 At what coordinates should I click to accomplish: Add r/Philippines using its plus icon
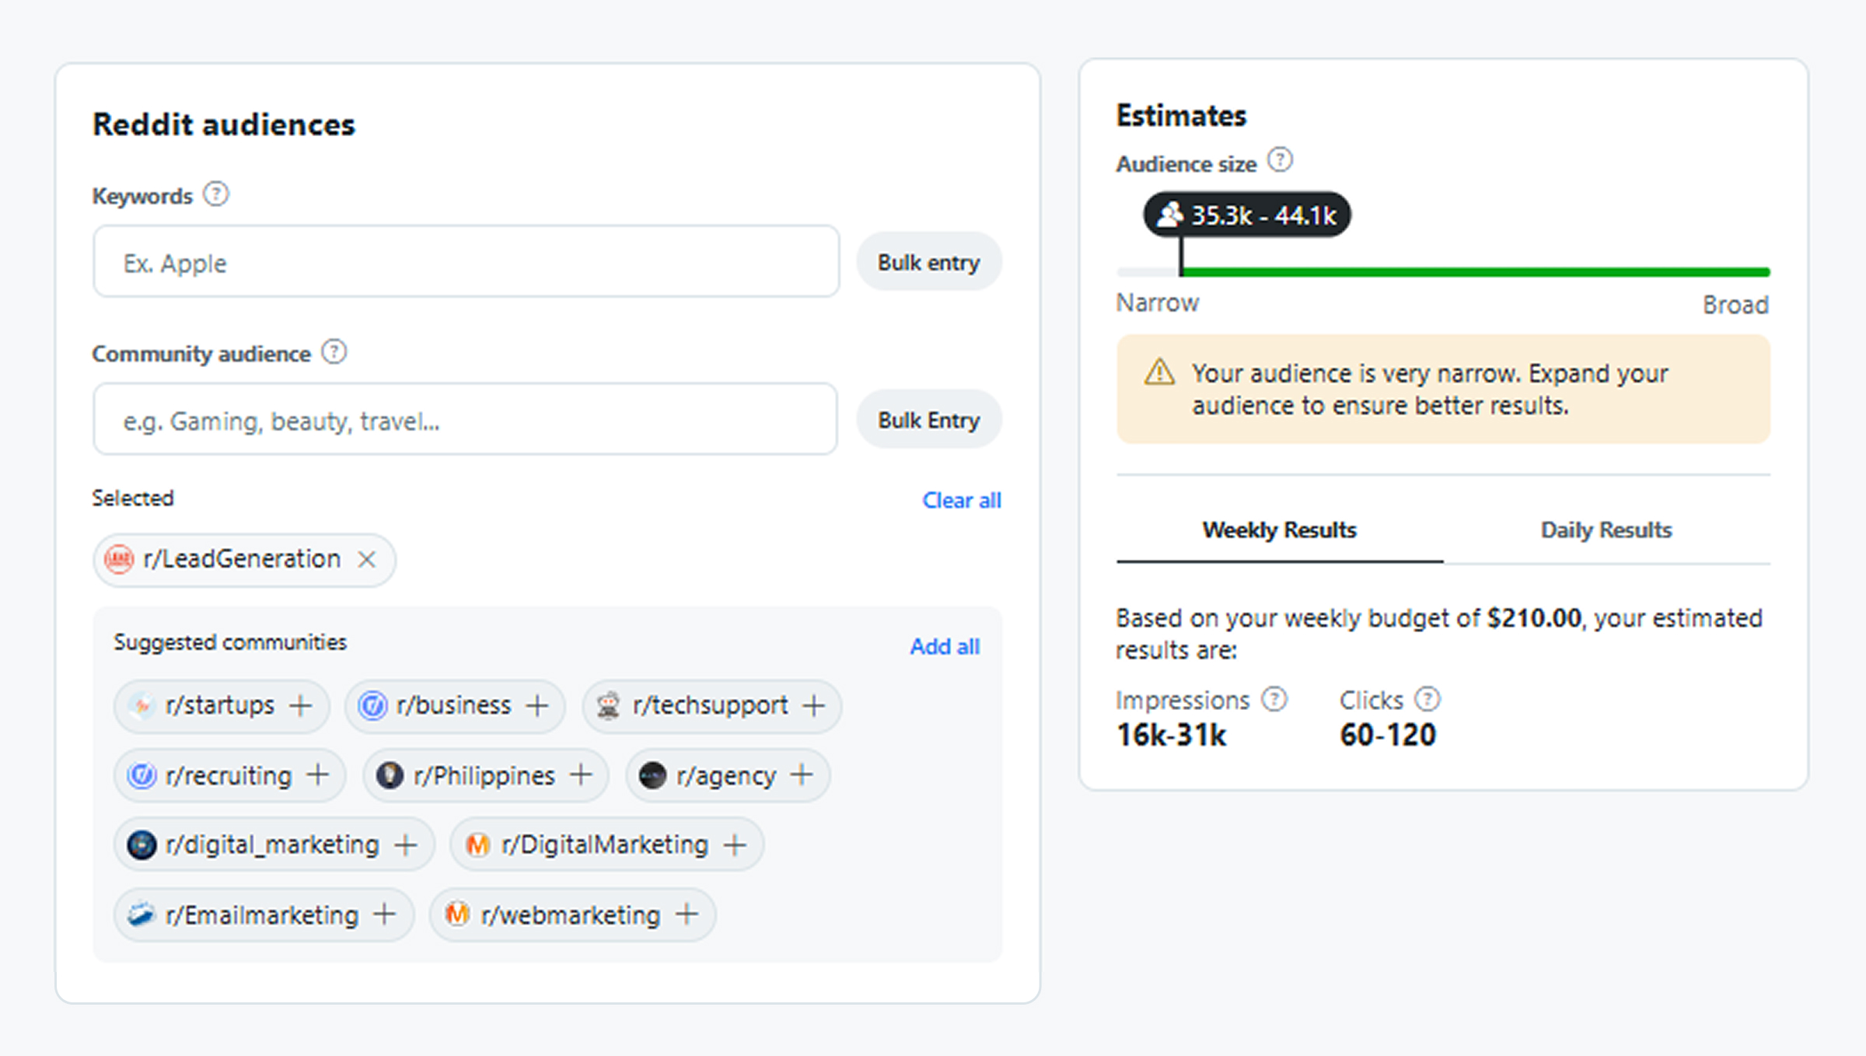[581, 775]
